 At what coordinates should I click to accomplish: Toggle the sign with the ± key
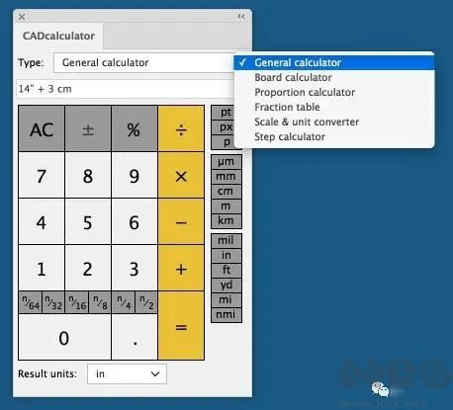point(88,128)
